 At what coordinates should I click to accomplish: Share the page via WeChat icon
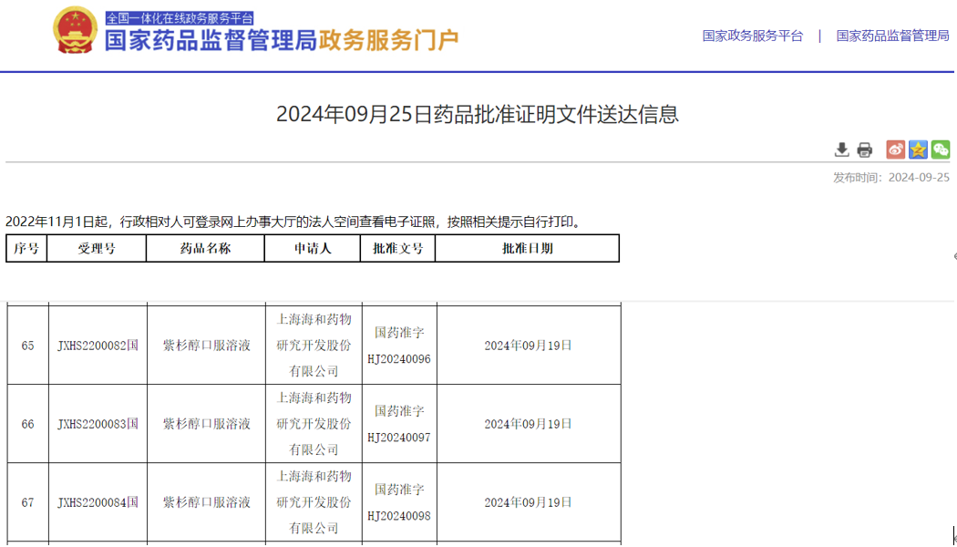point(941,150)
